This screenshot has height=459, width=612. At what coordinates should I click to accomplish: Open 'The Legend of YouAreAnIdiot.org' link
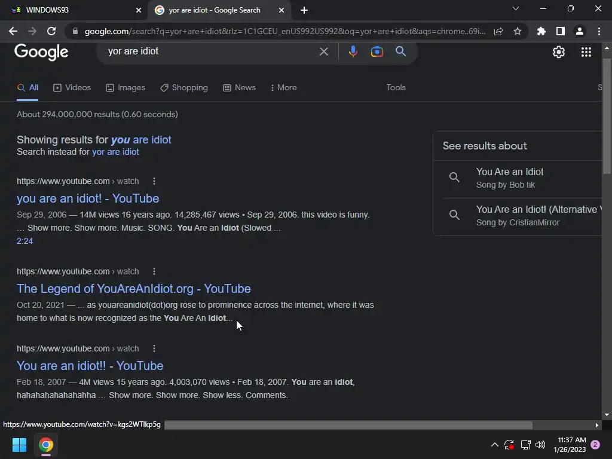click(x=133, y=289)
